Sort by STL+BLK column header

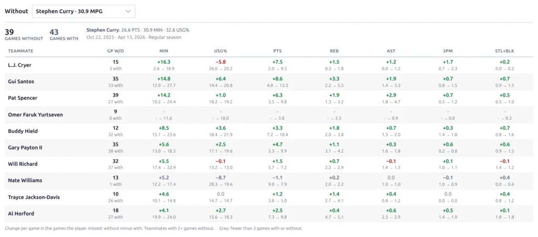pyautogui.click(x=505, y=51)
